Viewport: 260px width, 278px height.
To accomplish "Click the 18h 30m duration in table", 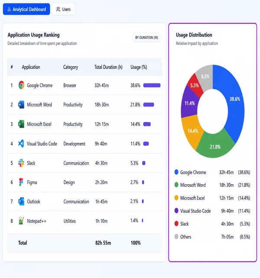I will (102, 105).
